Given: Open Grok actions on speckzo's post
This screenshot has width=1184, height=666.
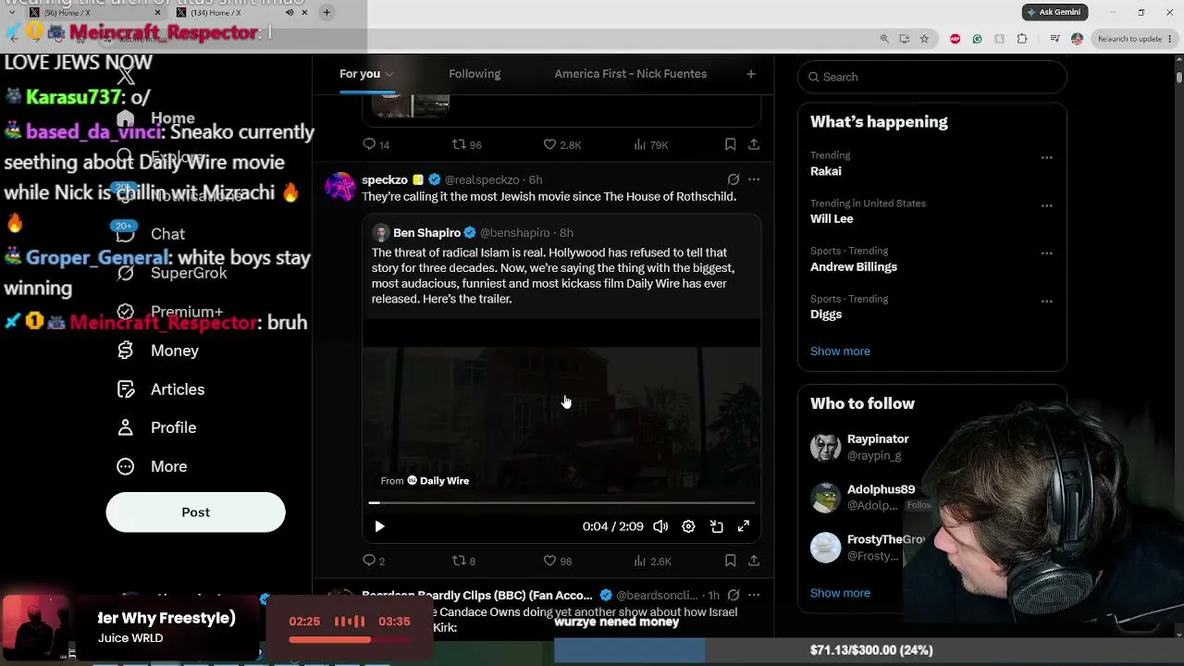Looking at the screenshot, I should point(733,179).
